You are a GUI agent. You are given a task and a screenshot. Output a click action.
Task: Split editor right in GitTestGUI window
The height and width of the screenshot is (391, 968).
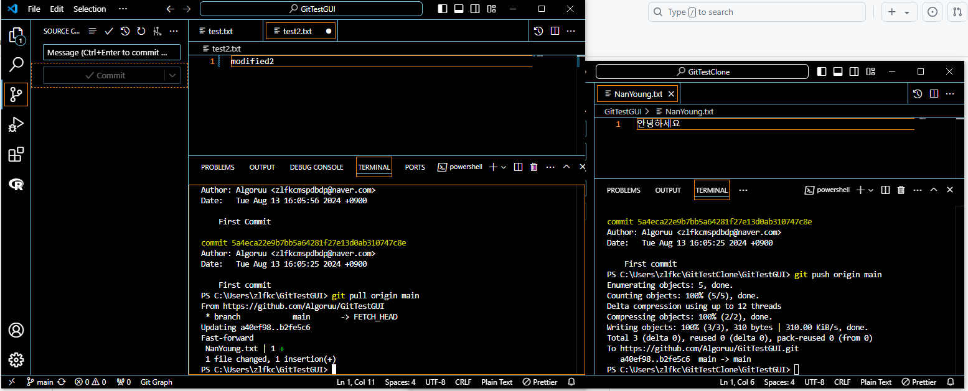point(555,31)
